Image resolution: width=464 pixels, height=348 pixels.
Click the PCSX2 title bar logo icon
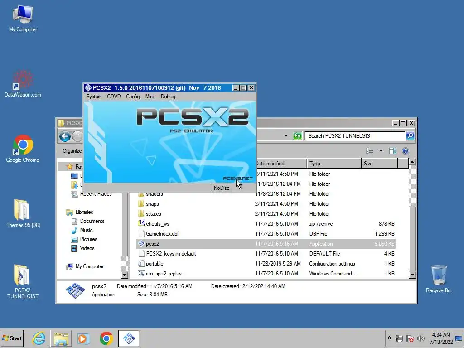pos(88,88)
